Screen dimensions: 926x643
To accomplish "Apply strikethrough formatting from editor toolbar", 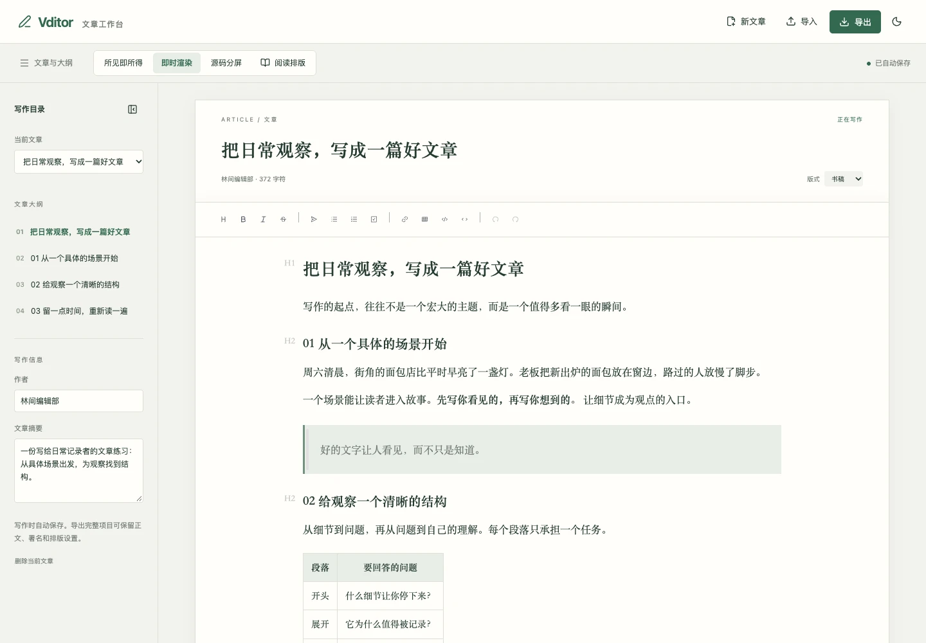I will (283, 219).
